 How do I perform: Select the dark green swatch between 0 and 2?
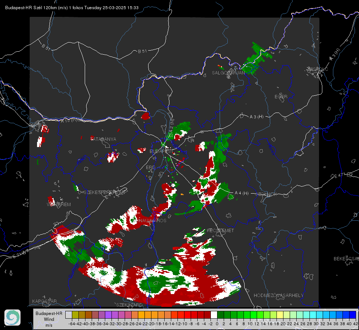[x=220, y=315]
